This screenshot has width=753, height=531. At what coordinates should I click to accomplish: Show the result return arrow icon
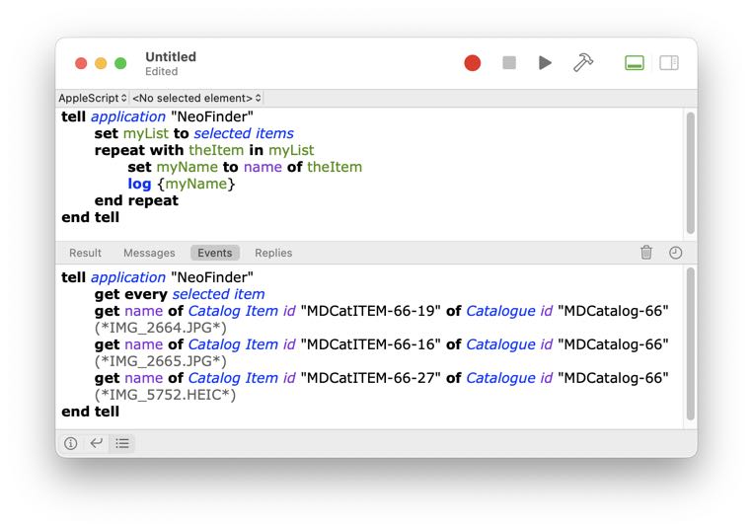point(96,442)
